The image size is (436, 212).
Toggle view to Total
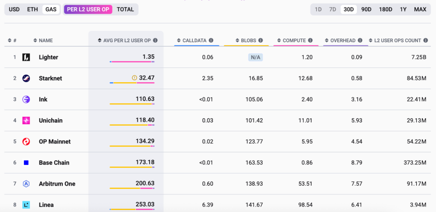tap(125, 9)
